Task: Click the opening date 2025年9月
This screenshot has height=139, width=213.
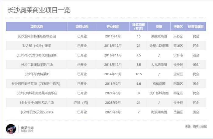Action: [113, 103]
